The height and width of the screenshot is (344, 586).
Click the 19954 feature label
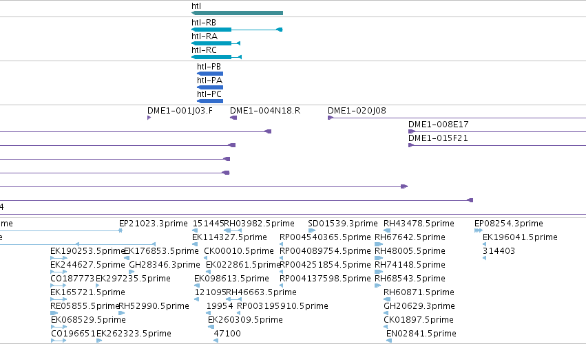click(x=220, y=306)
